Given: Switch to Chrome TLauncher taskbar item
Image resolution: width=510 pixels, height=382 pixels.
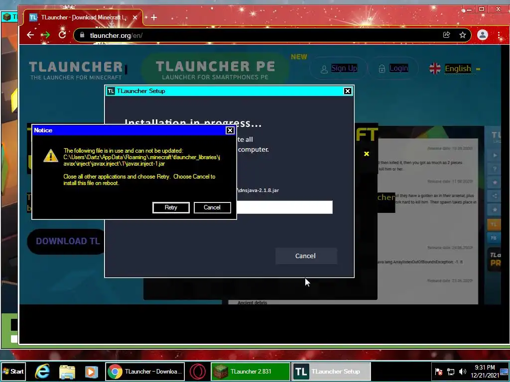Looking at the screenshot, I should 145,371.
